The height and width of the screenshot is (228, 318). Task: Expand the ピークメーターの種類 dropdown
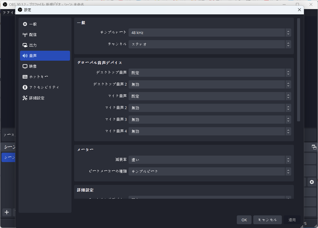[x=209, y=171]
